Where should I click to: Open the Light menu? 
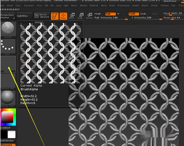[66, 6]
